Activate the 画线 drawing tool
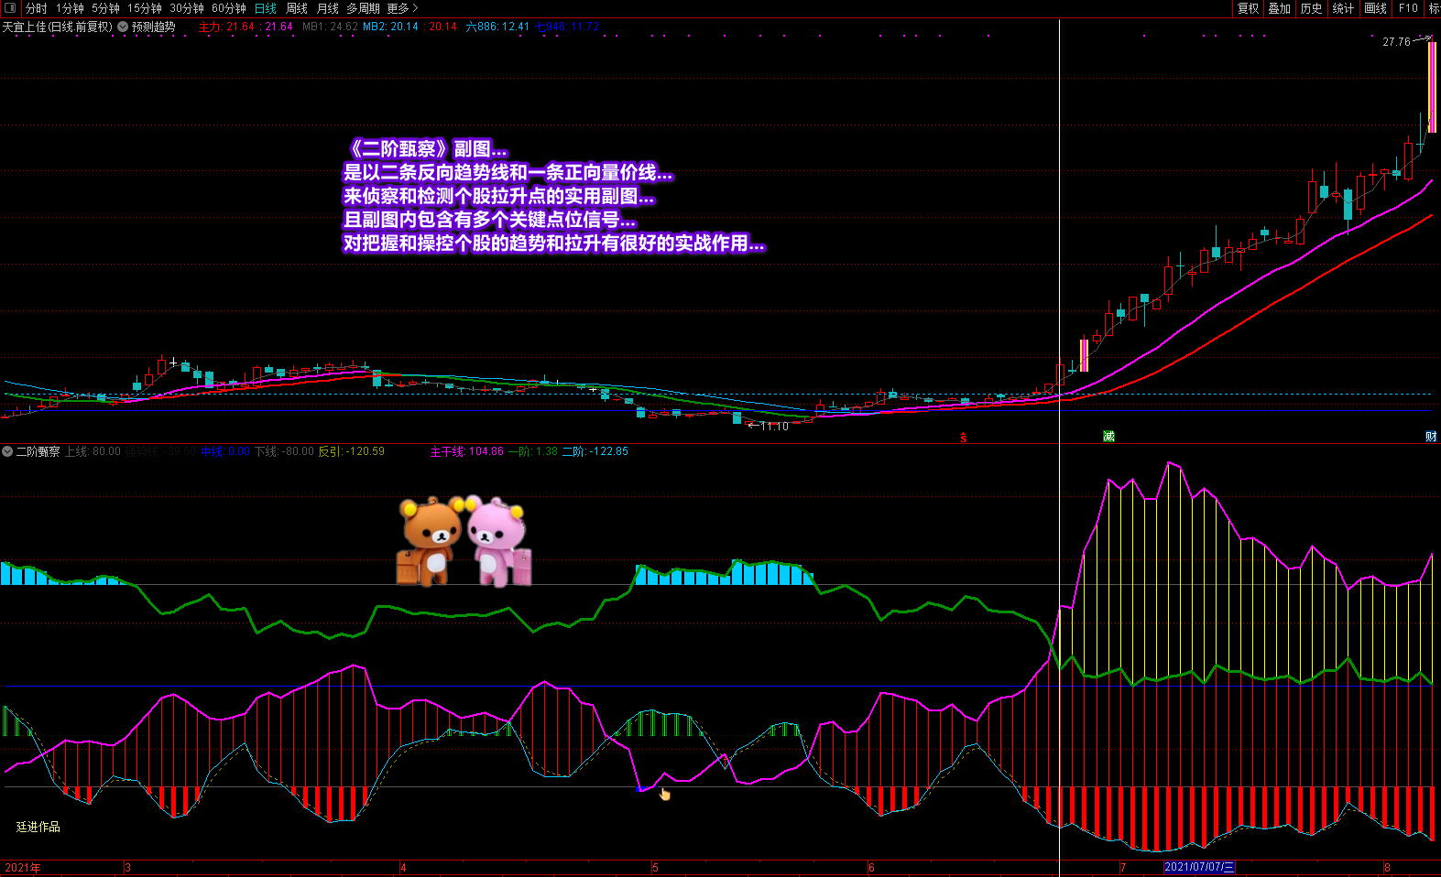Screen dimensions: 1441x877 coord(1375,8)
